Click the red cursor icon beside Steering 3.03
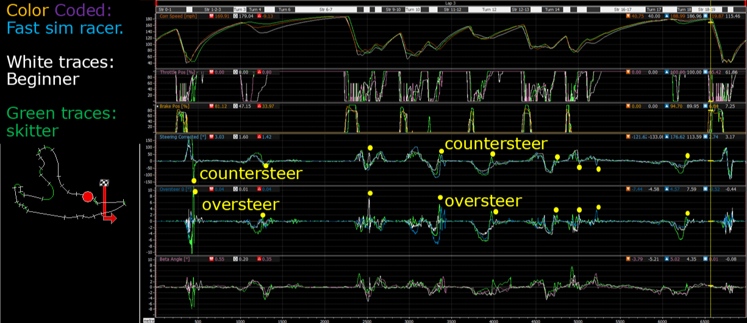The height and width of the screenshot is (323, 747). coord(212,137)
